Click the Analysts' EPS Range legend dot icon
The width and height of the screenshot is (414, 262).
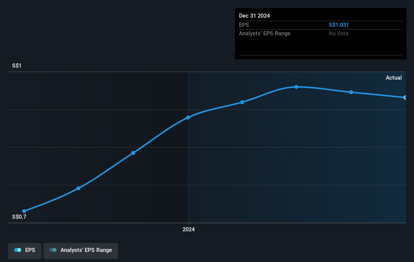pos(53,250)
